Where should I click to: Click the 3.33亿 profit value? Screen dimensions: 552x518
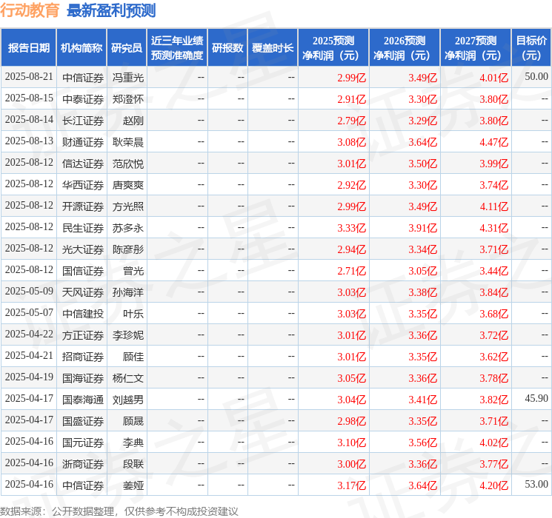click(352, 228)
